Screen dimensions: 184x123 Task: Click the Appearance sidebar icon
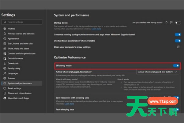pyautogui.click(x=5, y=38)
